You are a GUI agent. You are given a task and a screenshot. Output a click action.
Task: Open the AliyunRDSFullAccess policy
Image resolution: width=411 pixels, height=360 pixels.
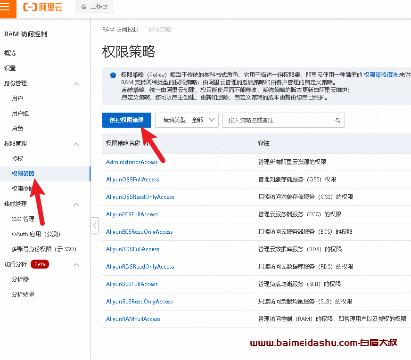click(132, 249)
